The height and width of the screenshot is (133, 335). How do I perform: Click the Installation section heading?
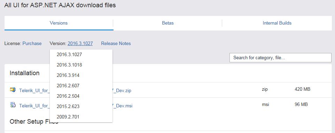25,73
